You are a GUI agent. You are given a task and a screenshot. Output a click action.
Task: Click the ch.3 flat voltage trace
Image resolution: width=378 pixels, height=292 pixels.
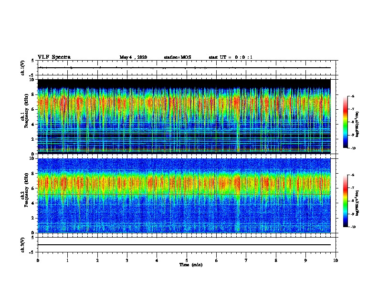(x=184, y=245)
